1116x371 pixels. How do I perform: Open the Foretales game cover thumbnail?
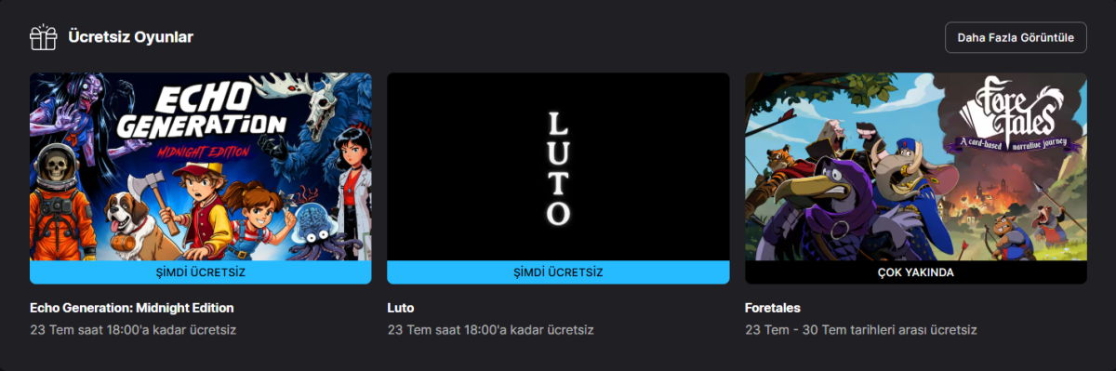coord(916,167)
